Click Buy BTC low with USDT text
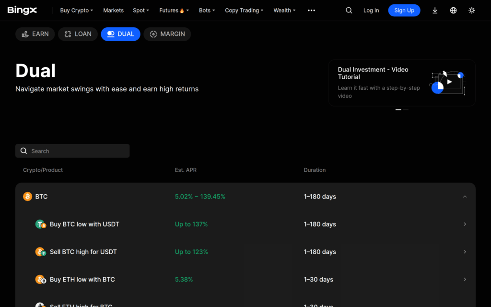The image size is (491, 307). point(84,224)
